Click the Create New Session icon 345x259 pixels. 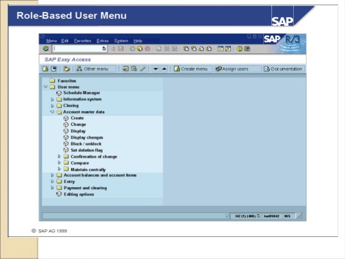[x=220, y=49]
